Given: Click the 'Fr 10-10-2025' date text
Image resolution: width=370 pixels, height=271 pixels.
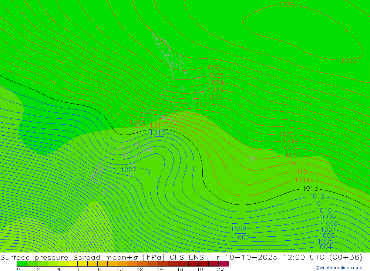Looking at the screenshot, I should pos(245,257).
